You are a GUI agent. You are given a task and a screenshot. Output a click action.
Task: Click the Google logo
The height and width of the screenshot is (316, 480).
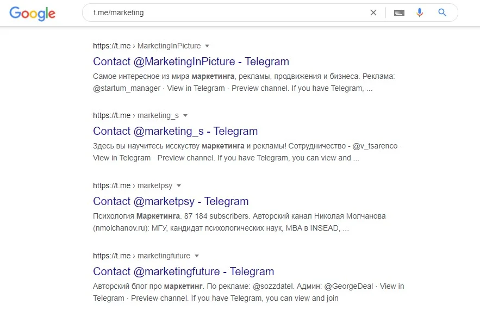tap(33, 13)
